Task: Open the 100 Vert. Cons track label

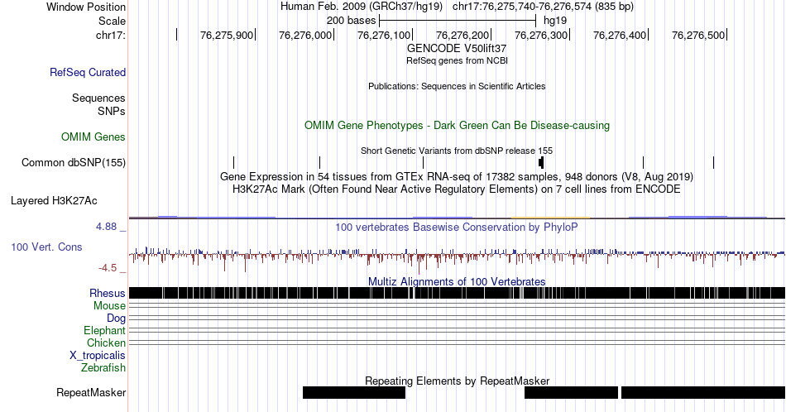Action: (46, 247)
